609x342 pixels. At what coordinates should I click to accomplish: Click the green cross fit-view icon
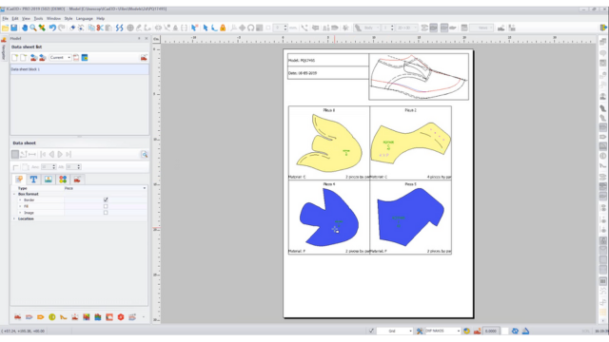pos(42,28)
